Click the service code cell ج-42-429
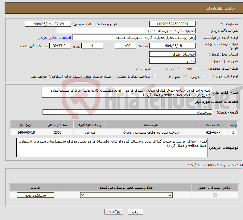 213,132
